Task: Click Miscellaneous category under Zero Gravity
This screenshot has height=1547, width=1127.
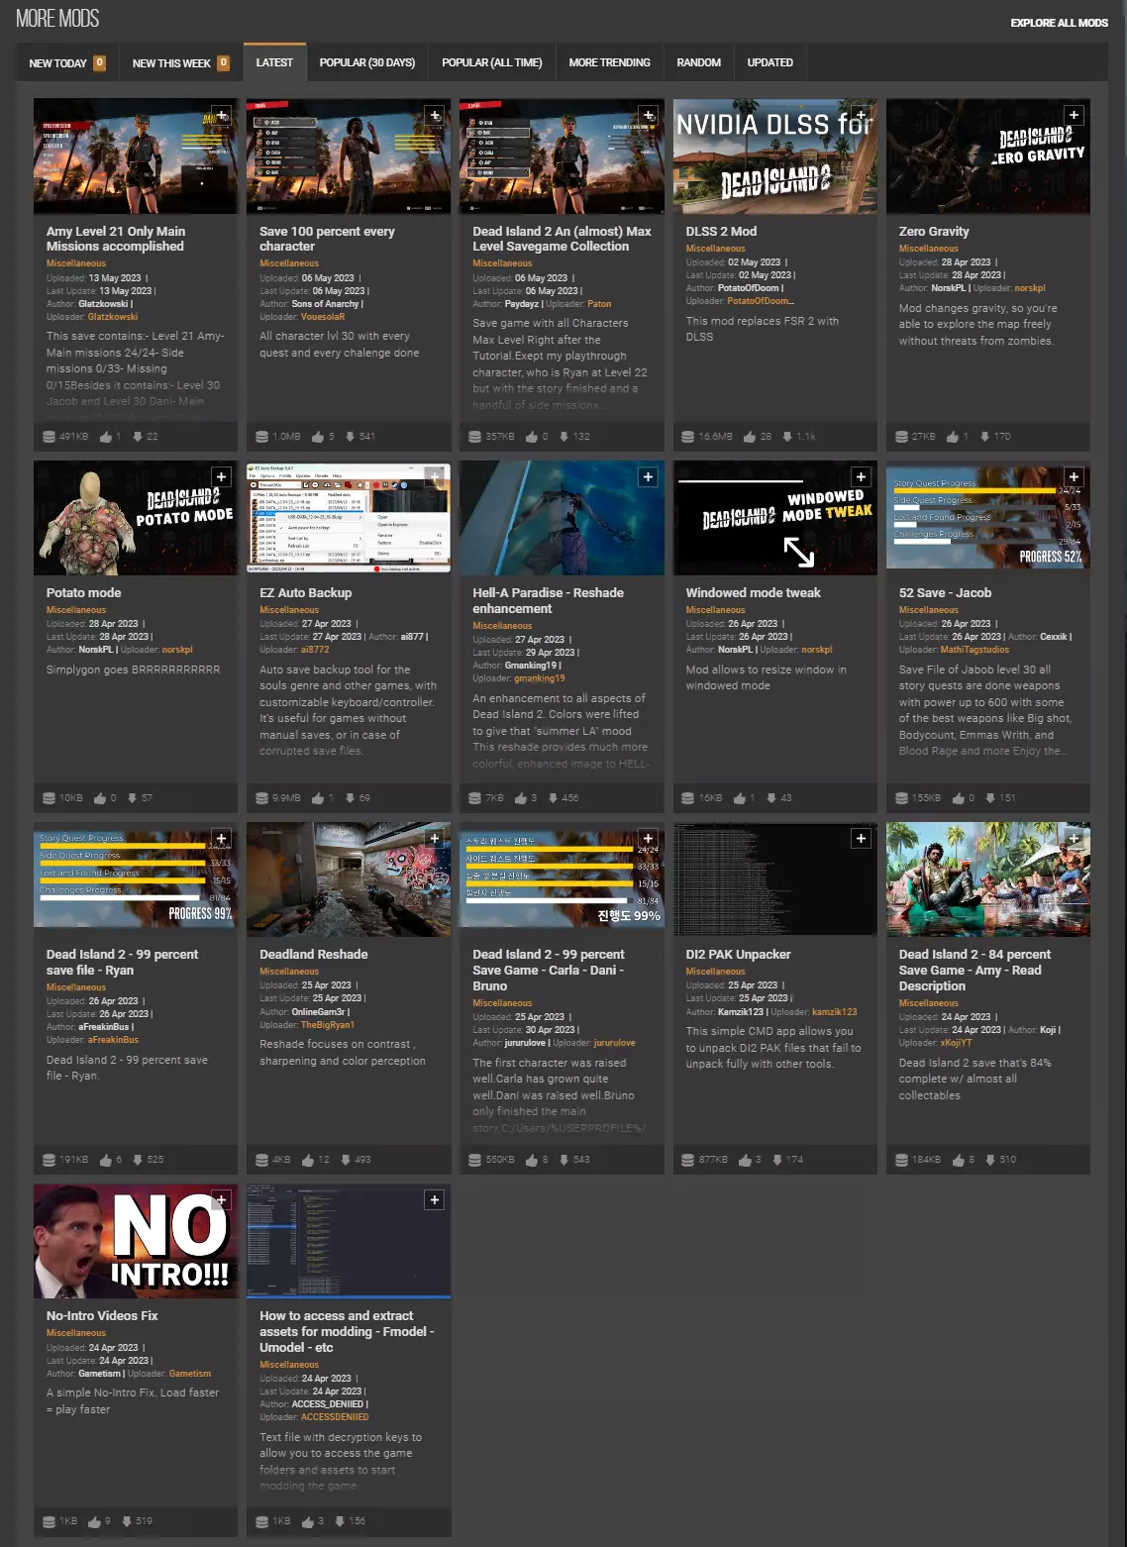Action: 929,249
